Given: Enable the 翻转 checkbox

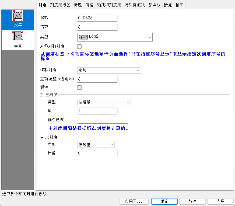Looking at the screenshot, I should (79, 87).
